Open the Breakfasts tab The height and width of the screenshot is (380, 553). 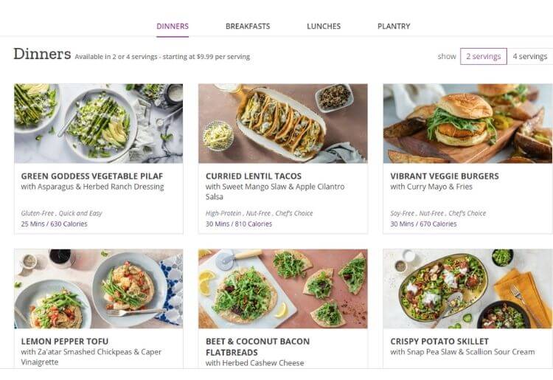pos(248,27)
